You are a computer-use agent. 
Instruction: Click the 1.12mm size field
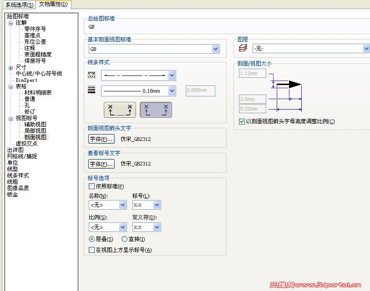click(253, 73)
